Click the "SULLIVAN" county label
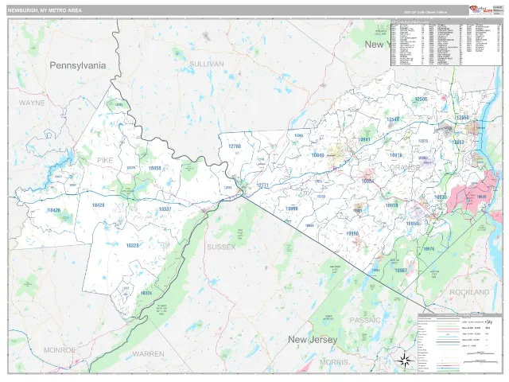 [x=207, y=64]
